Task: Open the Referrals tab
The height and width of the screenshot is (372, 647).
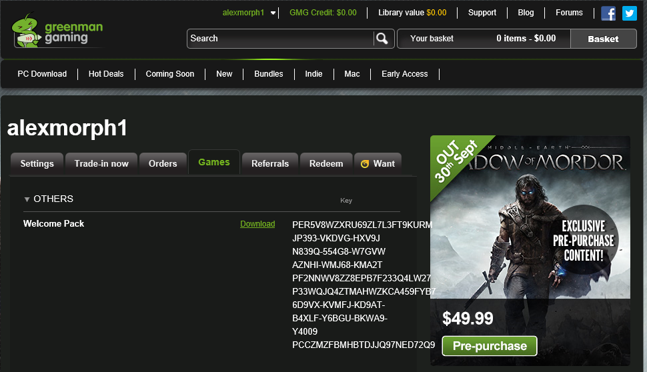Action: point(270,164)
